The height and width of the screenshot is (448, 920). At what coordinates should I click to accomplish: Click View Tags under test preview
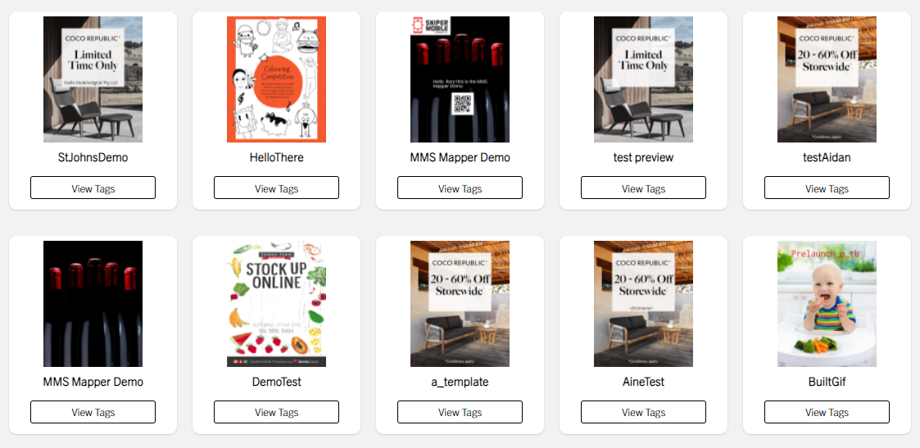pos(644,188)
